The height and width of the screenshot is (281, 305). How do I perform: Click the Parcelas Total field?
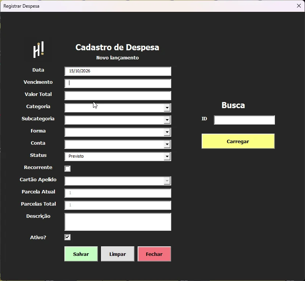click(x=118, y=205)
